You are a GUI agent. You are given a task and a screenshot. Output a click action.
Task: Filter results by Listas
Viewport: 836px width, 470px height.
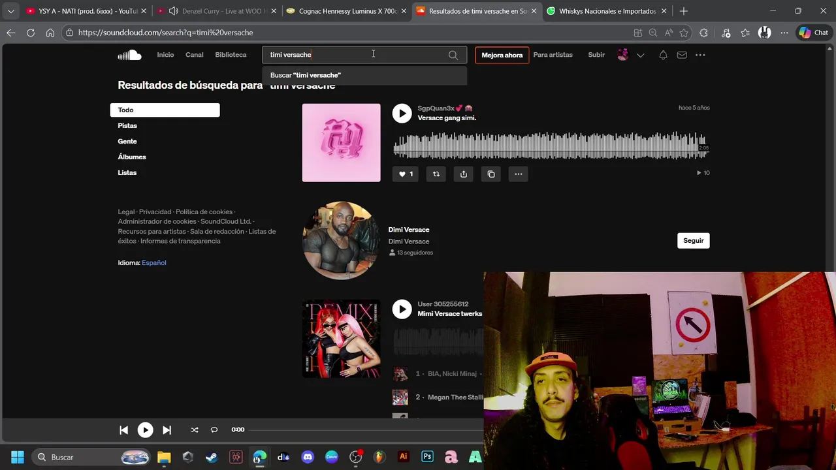127,172
